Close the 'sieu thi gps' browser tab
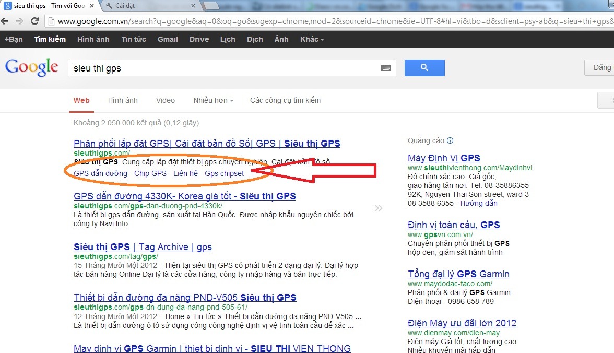Viewport: 614px width, 353px height. (x=92, y=6)
